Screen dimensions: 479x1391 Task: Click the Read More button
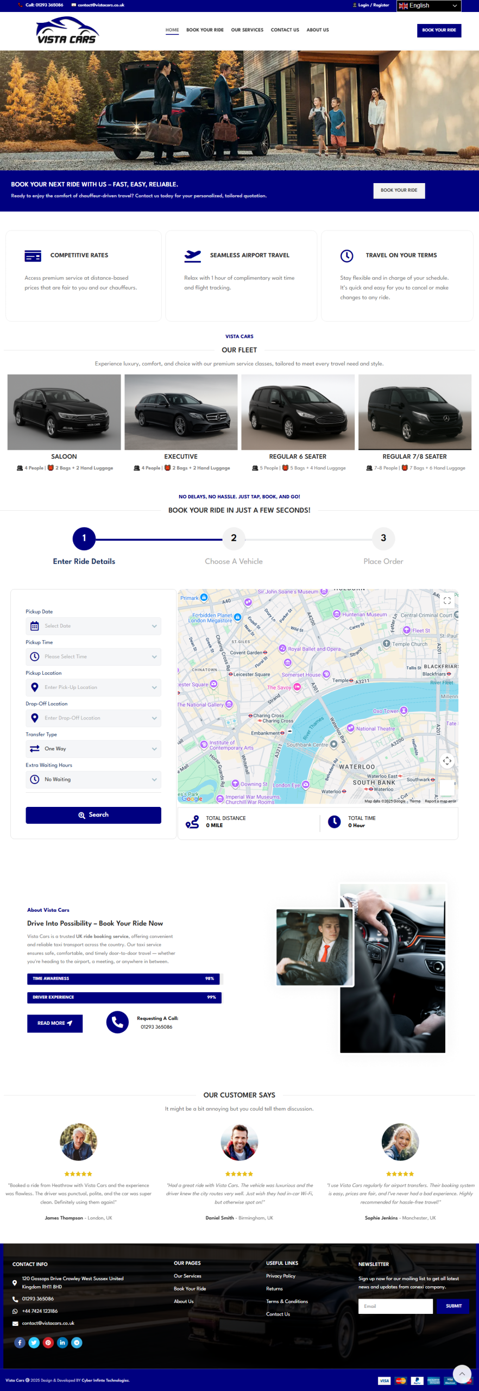point(55,1023)
